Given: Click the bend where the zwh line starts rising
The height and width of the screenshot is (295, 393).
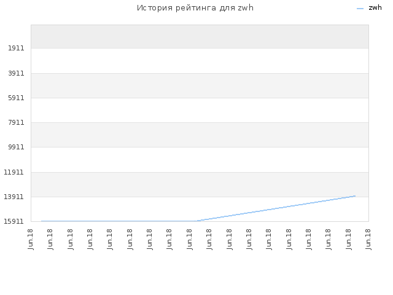Looking at the screenshot, I should click(x=196, y=221).
